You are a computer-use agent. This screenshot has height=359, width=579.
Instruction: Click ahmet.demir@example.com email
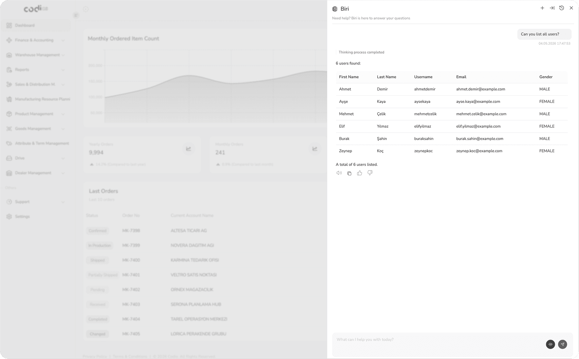tap(480, 89)
